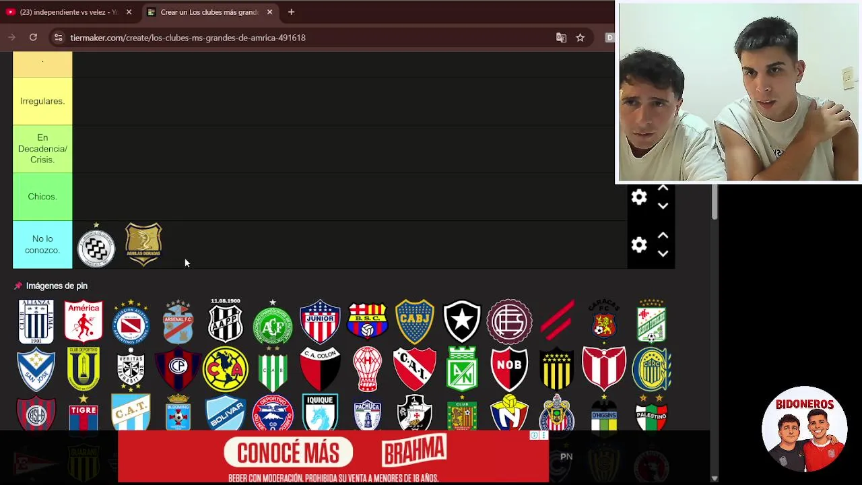Choose the green striped CAB Banfield crest
Viewport: 862px width, 485px height.
coord(273,368)
